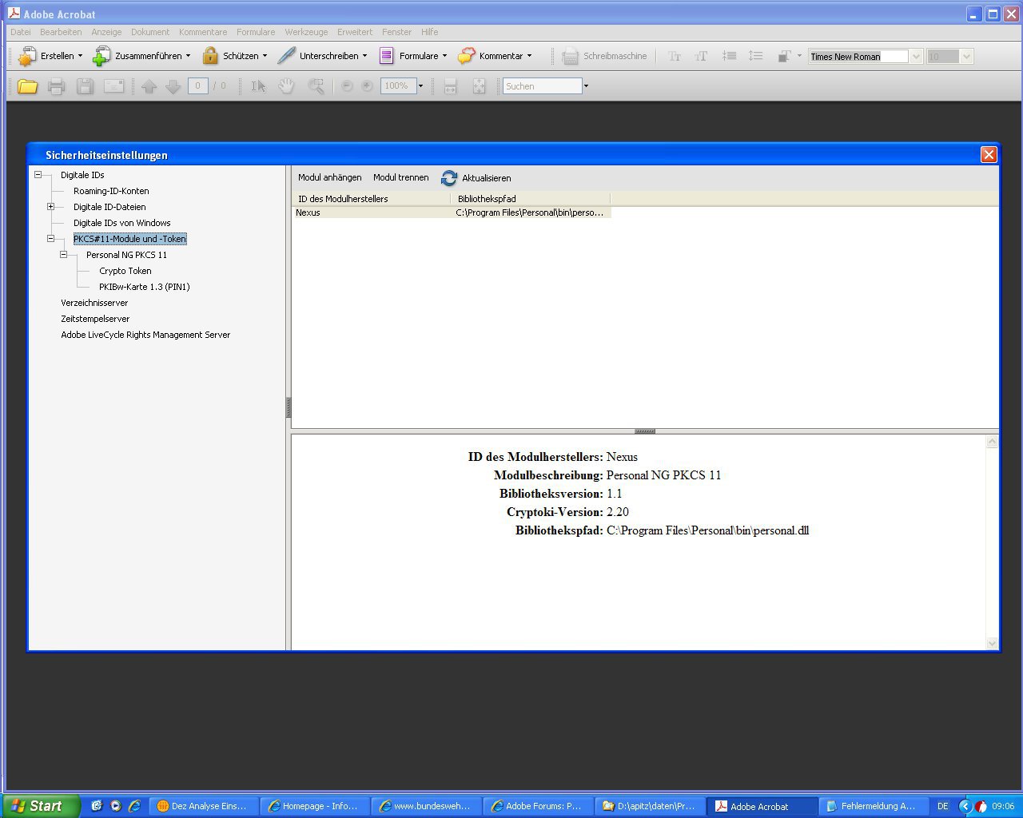This screenshot has width=1023, height=818.
Task: Select PKIBw-Karte 1.3 (PIN1) item
Action: click(x=145, y=287)
